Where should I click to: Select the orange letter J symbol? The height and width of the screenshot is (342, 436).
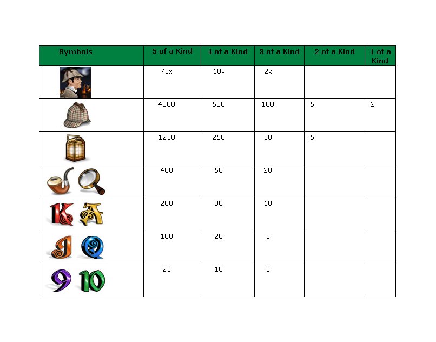pos(58,247)
